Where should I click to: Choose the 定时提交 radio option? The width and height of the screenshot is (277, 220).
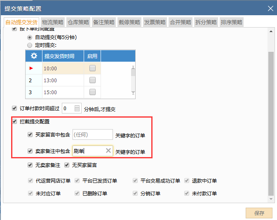29,45
